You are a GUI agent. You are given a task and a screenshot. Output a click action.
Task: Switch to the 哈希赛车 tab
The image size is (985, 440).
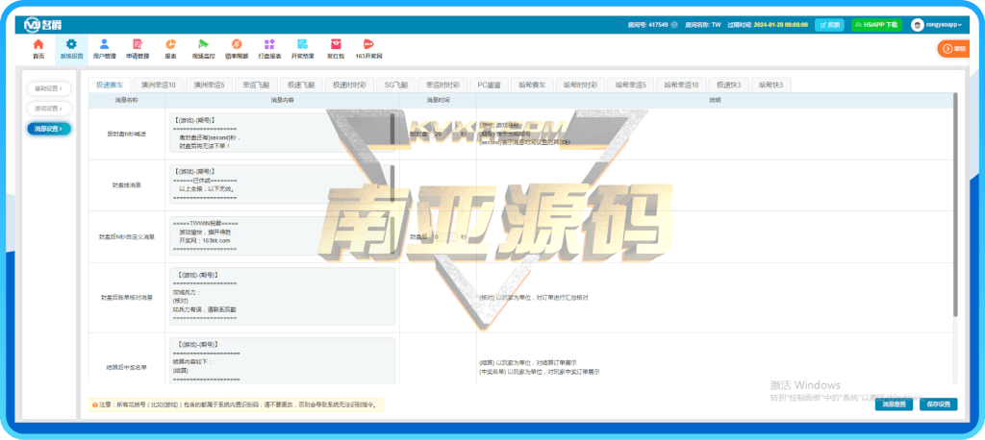(532, 85)
